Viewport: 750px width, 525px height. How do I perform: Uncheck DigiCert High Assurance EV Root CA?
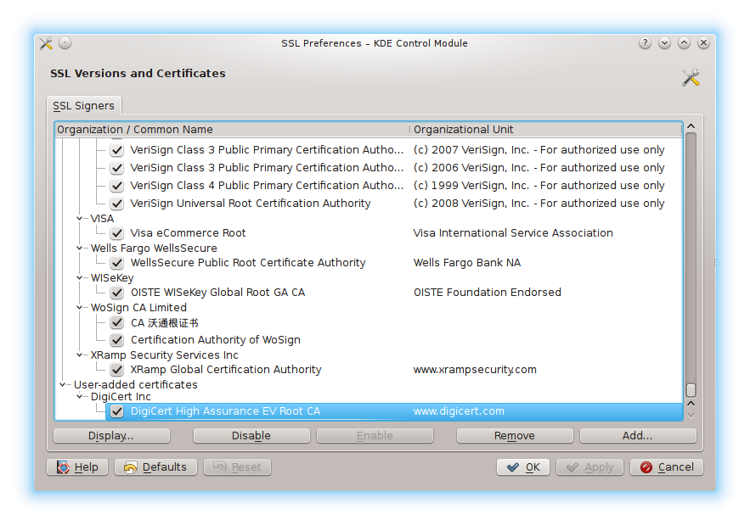pyautogui.click(x=116, y=411)
